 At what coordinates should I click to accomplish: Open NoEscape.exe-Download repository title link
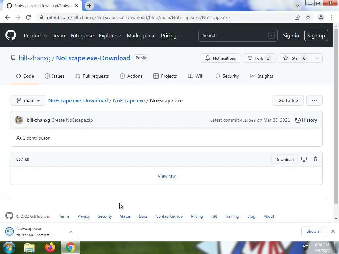point(93,58)
